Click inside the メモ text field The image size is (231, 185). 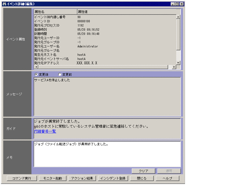click(x=107, y=154)
